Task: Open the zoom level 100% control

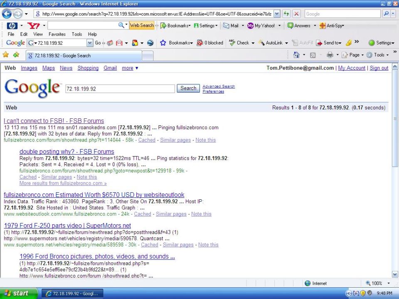Action: tap(378, 283)
